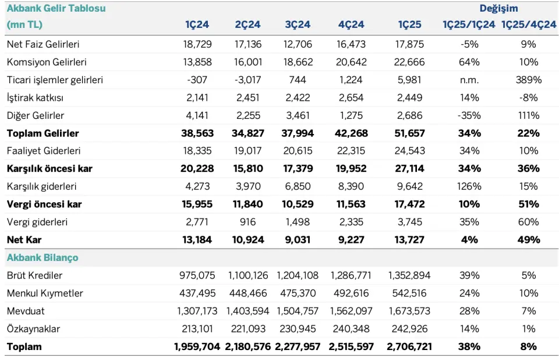Viewport: 559px width, 357px height.
Task: Select the 'Karşılık öncesi kar' row label
Action: (x=49, y=169)
